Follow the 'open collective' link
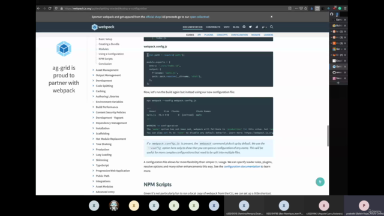Image resolution: width=384 pixels, height=216 pixels. tap(199, 17)
